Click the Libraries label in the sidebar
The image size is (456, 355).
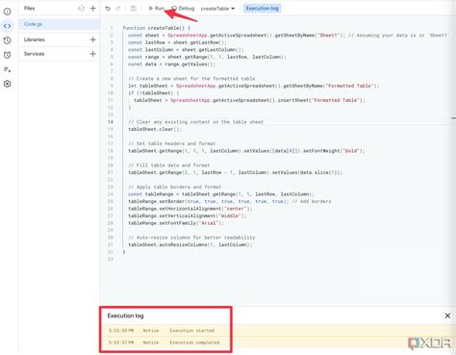35,39
